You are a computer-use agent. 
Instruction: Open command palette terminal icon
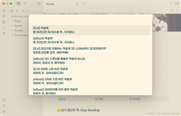[4, 28]
